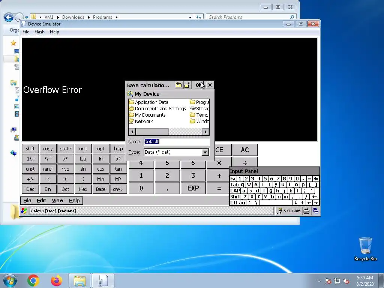Click Enter return key on Input Panel

coord(315,196)
